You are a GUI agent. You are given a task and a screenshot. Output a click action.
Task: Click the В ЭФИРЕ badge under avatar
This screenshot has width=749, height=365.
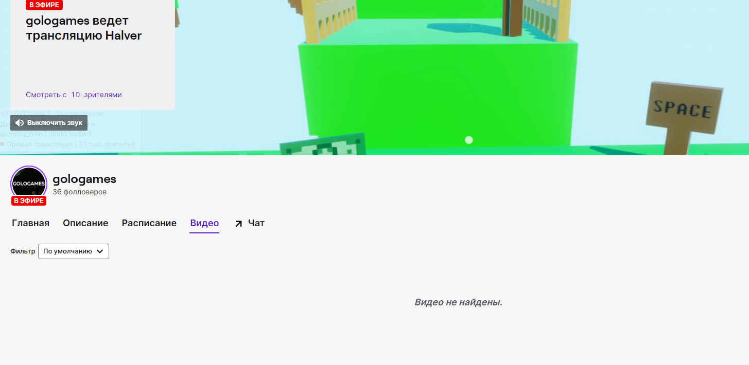[29, 201]
